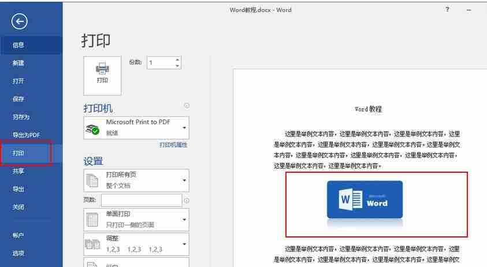
Task: Open the 打印所有页 dropdown
Action: click(136, 180)
